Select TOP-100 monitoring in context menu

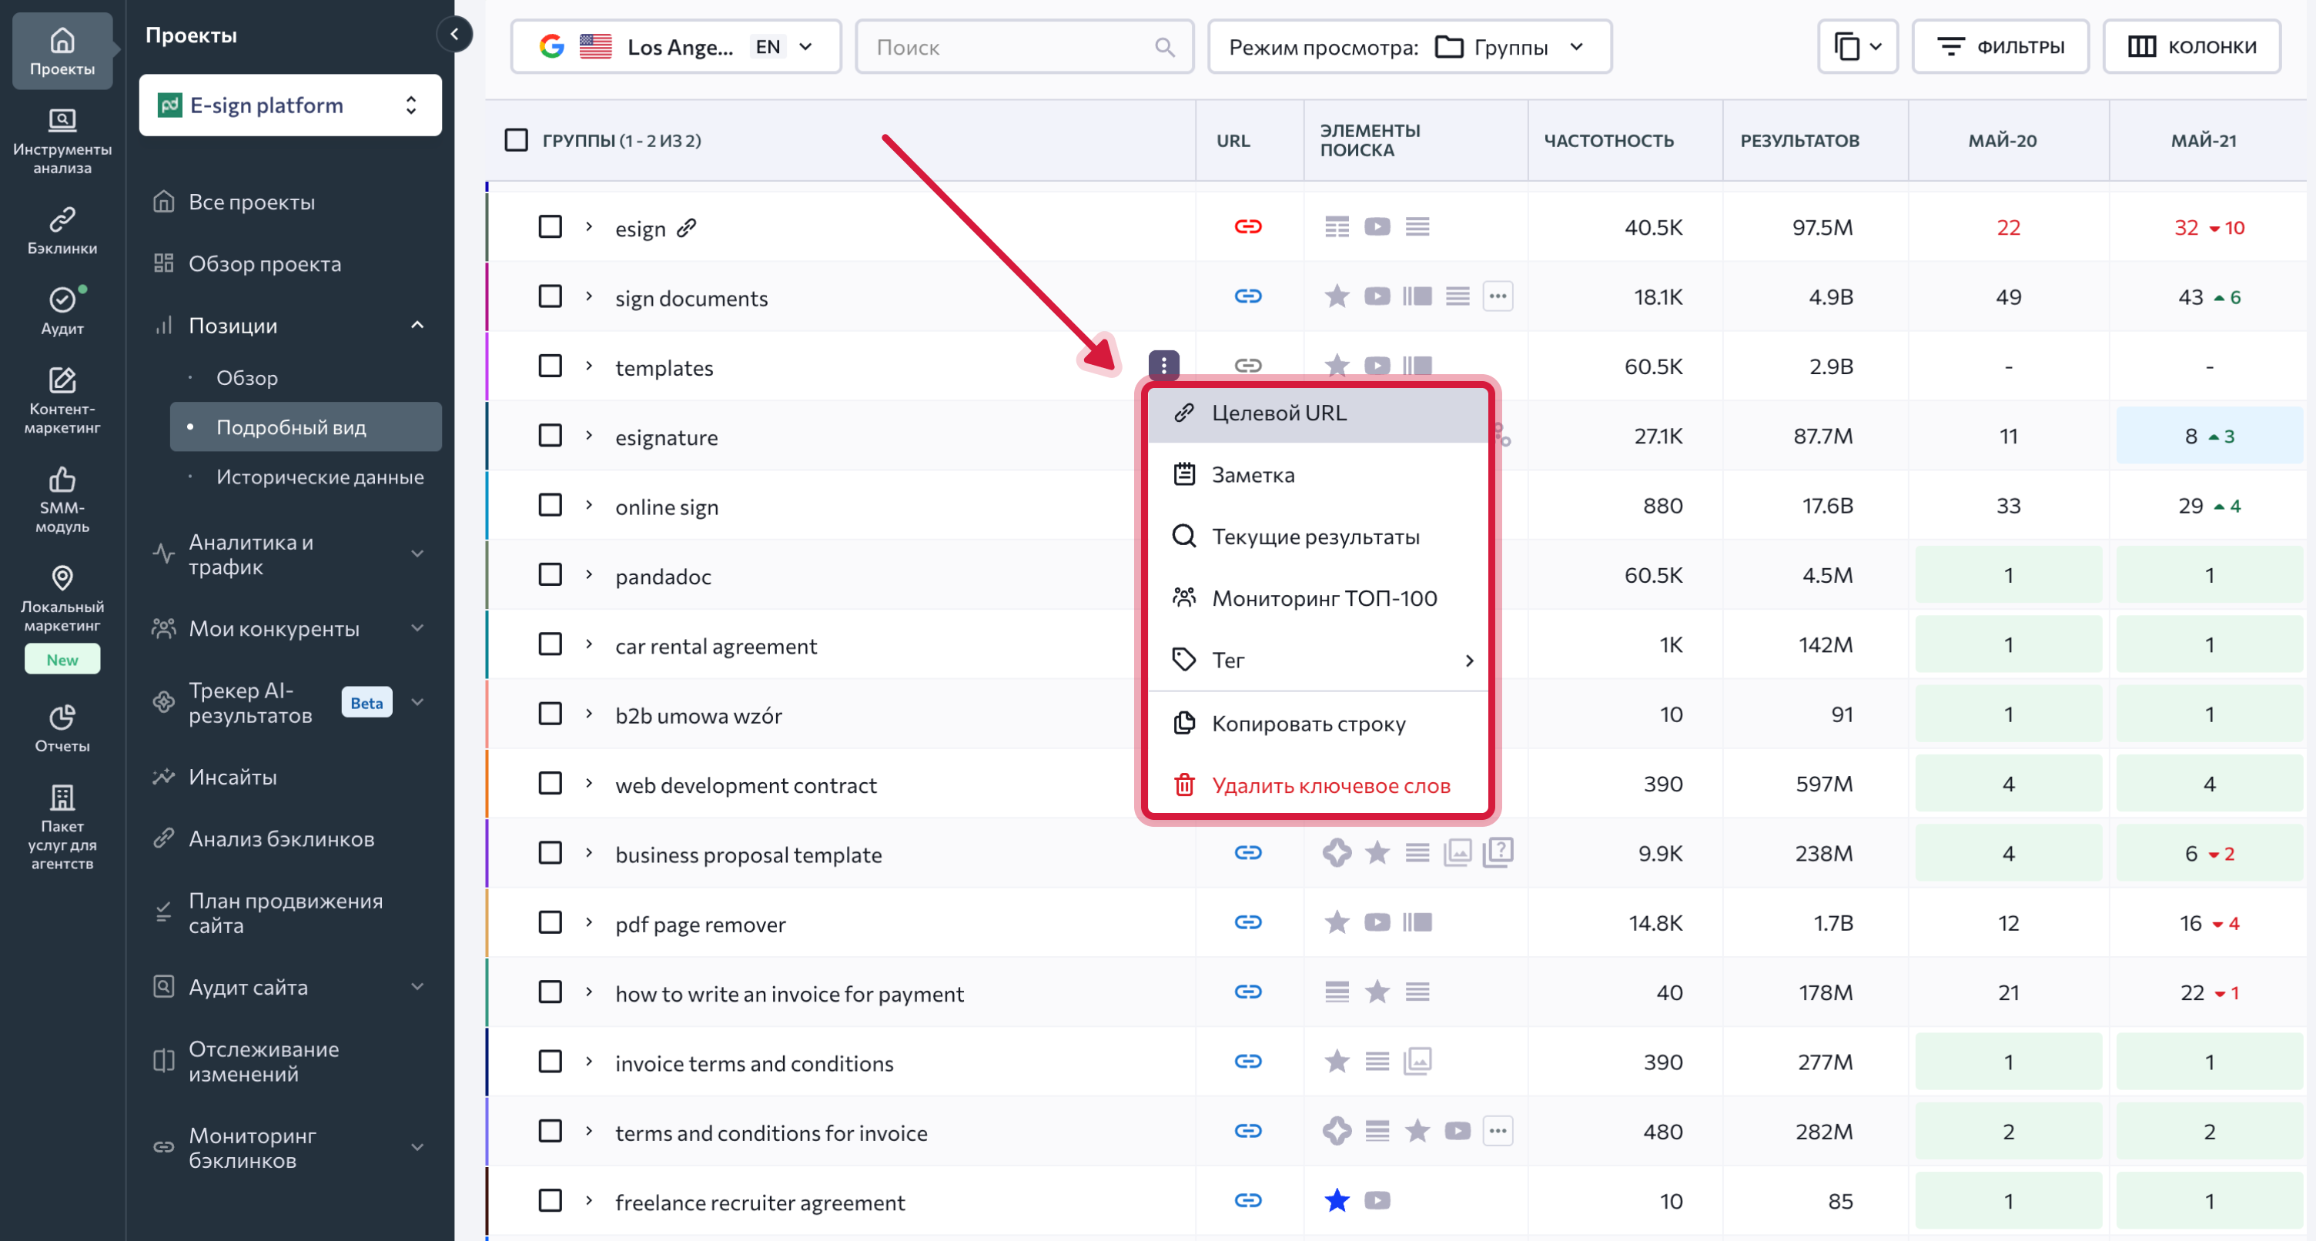(x=1317, y=598)
